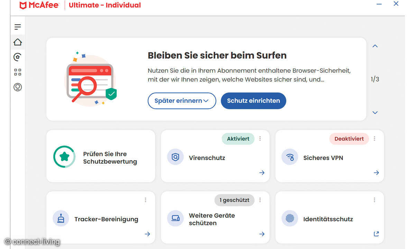Open the account profile sidebar icon
Image resolution: width=415 pixels, height=249 pixels.
coord(18,87)
